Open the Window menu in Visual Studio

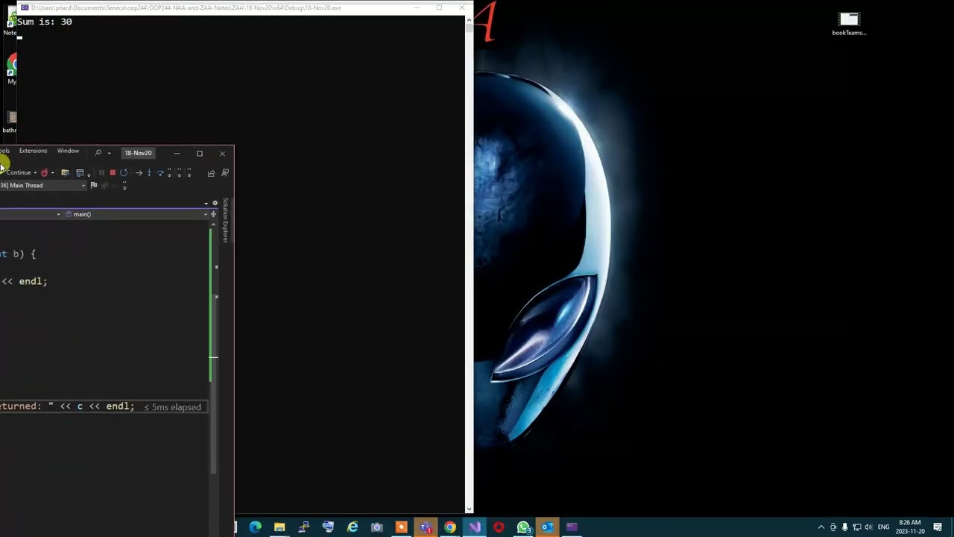[x=68, y=151]
